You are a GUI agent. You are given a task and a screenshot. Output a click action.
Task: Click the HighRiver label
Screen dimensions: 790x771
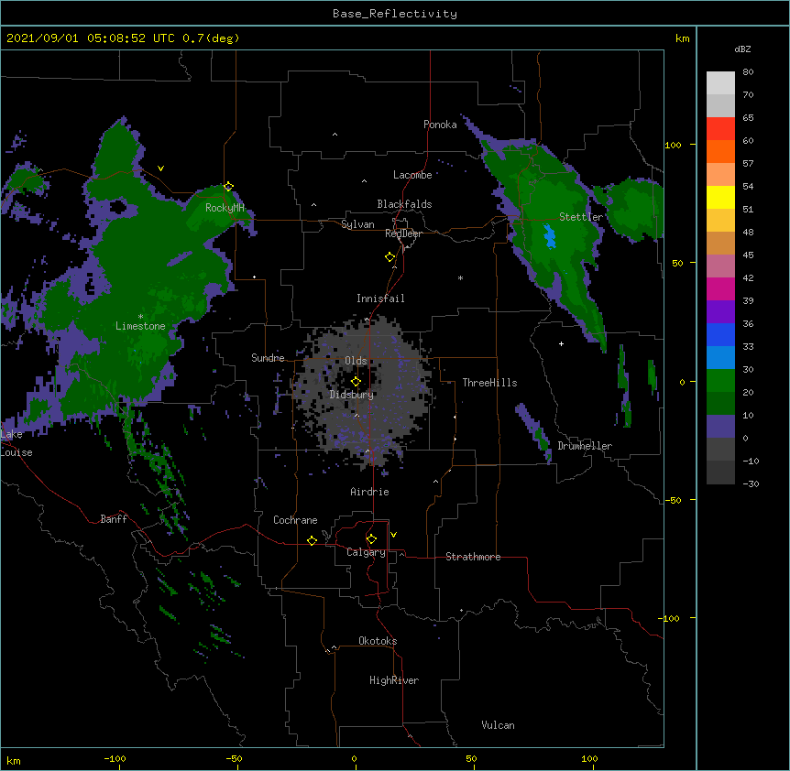pos(394,680)
